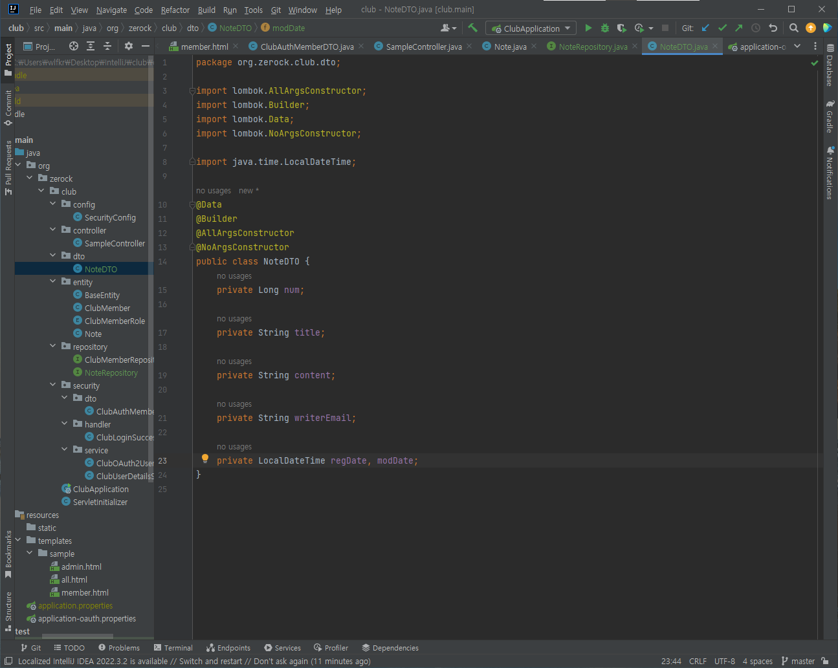
Task: Open the tab options three-dot menu
Action: point(815,47)
